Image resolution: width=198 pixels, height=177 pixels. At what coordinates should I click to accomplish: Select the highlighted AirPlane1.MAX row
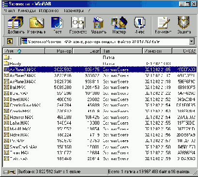coord(100,70)
